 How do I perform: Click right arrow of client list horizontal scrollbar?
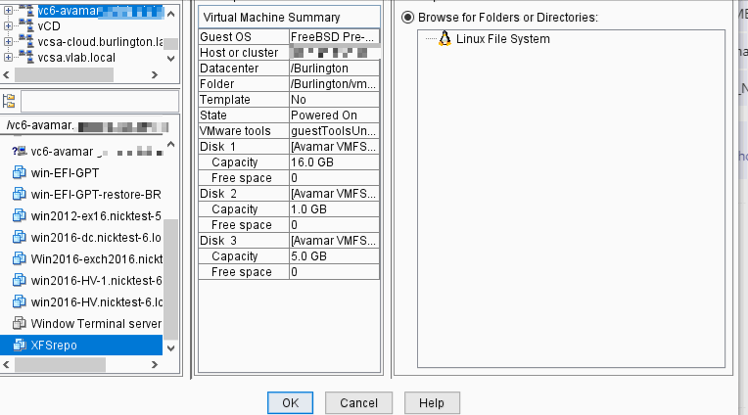(154, 365)
